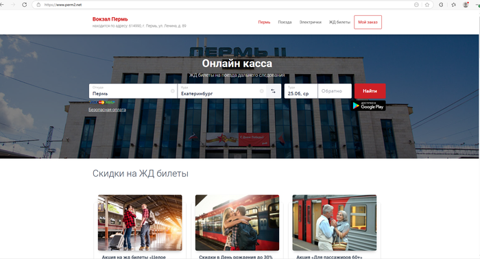Click the Онлайн касса heading
Viewport: 480px width, 259px height.
(x=237, y=63)
